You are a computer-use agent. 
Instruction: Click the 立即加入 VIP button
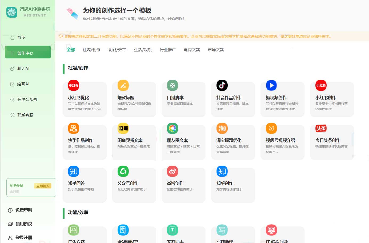point(43,186)
